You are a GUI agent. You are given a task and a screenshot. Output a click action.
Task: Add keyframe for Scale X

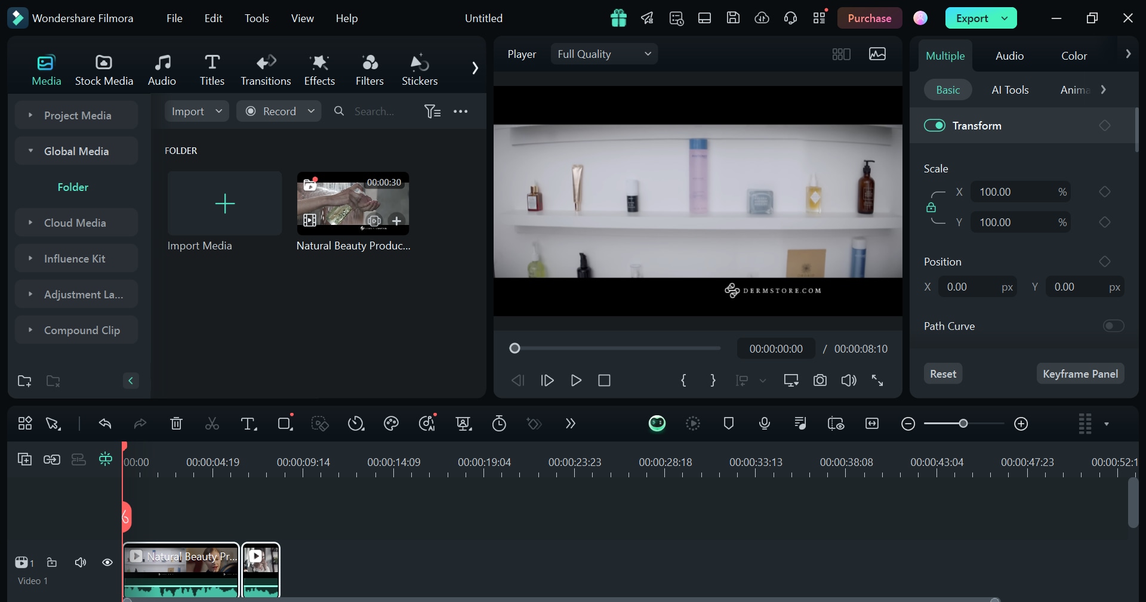[x=1105, y=192]
